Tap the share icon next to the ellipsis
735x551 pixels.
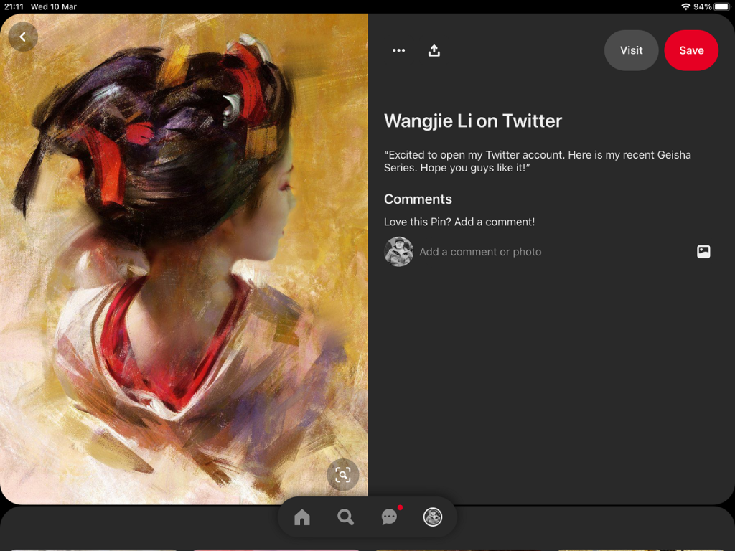pyautogui.click(x=434, y=50)
